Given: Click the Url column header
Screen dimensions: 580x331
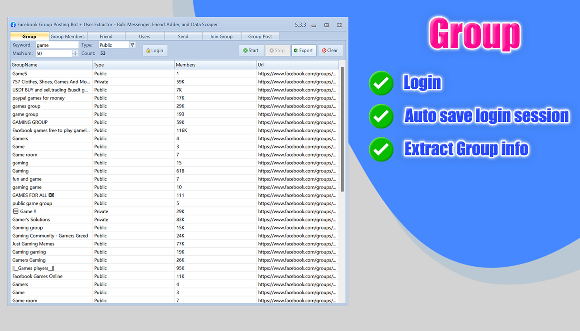Looking at the screenshot, I should pos(297,65).
